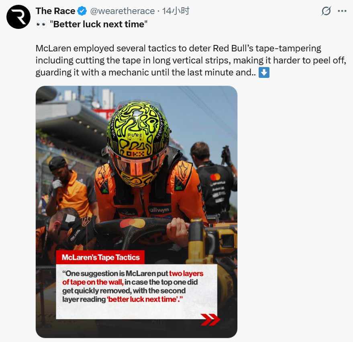Click the bold "Better luck next time" headline
The width and height of the screenshot is (353, 342).
(98, 24)
